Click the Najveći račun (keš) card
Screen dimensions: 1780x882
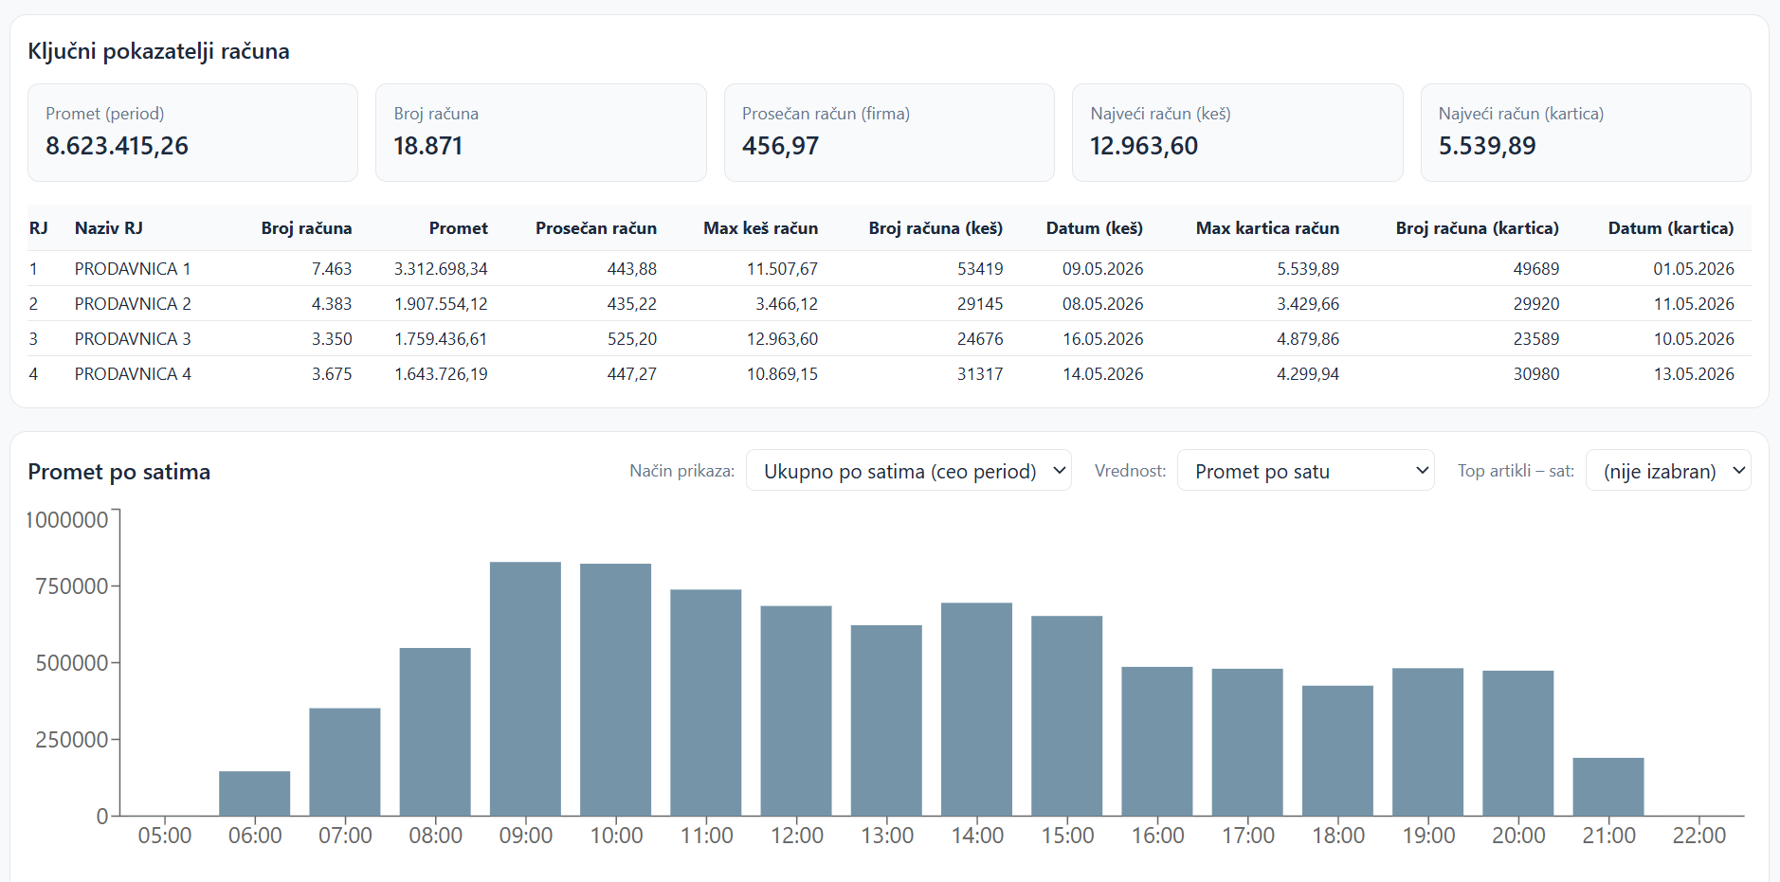1237,133
